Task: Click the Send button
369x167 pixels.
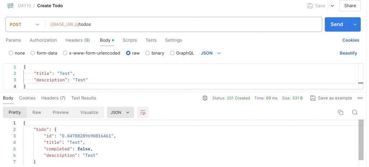Action: [x=337, y=24]
